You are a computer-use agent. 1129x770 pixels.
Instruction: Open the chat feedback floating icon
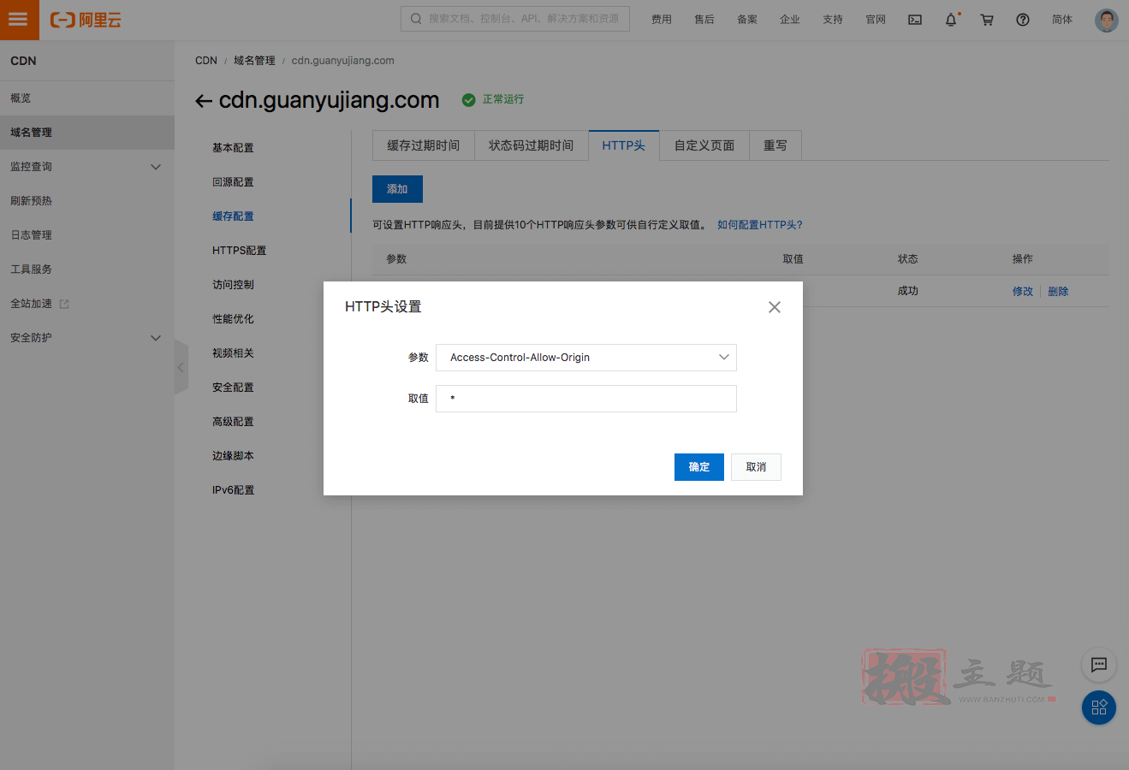click(x=1099, y=665)
